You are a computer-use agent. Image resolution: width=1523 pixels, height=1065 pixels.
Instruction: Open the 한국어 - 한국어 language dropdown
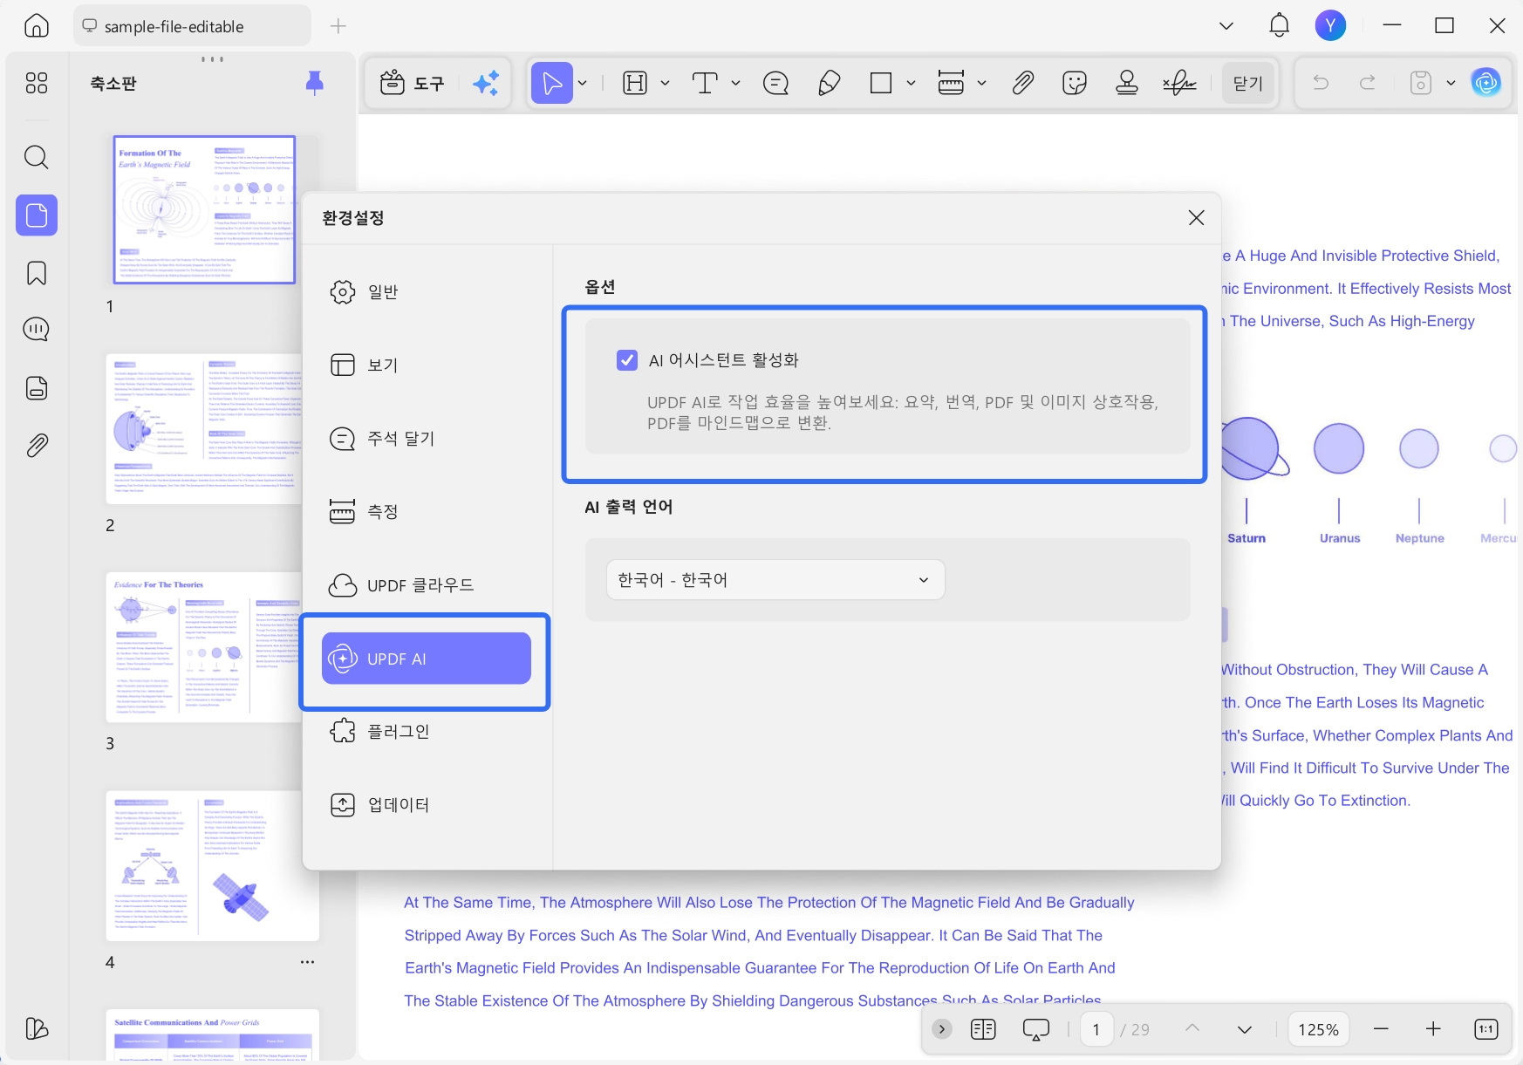(775, 580)
